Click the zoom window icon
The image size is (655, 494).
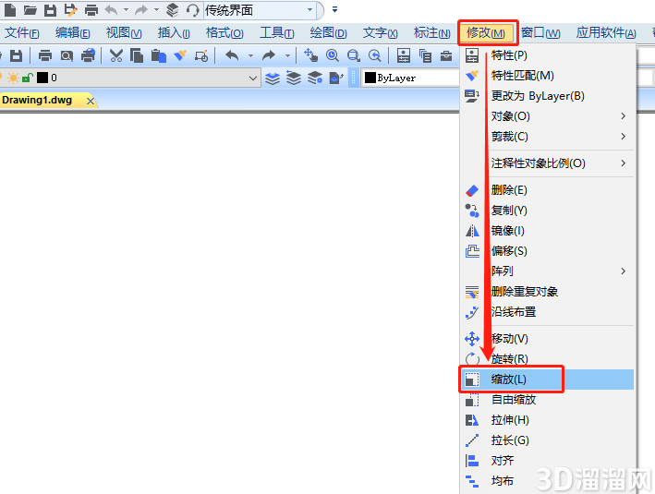(x=354, y=55)
